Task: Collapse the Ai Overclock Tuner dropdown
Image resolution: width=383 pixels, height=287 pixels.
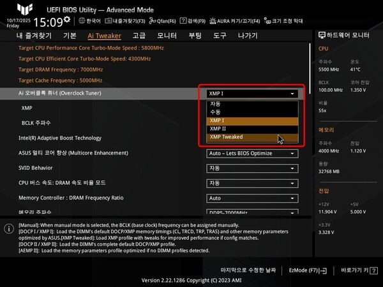Action: click(252, 94)
